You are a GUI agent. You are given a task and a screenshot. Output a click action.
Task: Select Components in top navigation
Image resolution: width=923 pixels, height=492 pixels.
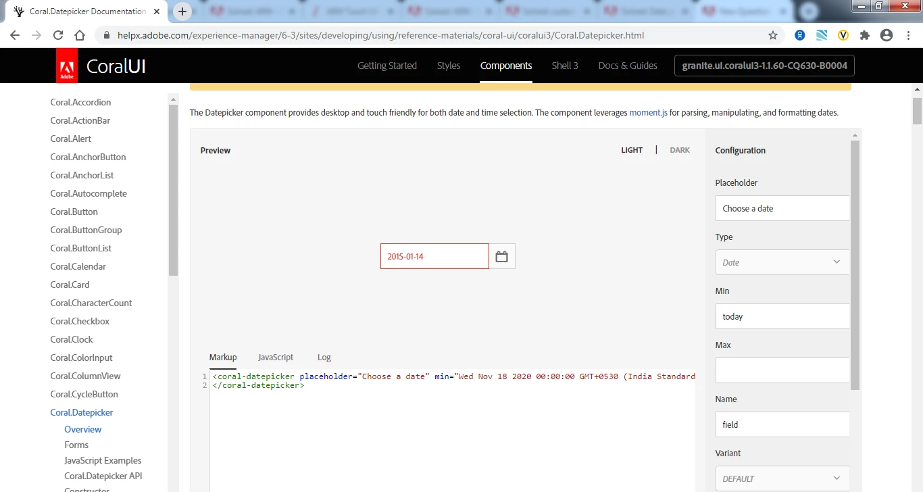[506, 66]
